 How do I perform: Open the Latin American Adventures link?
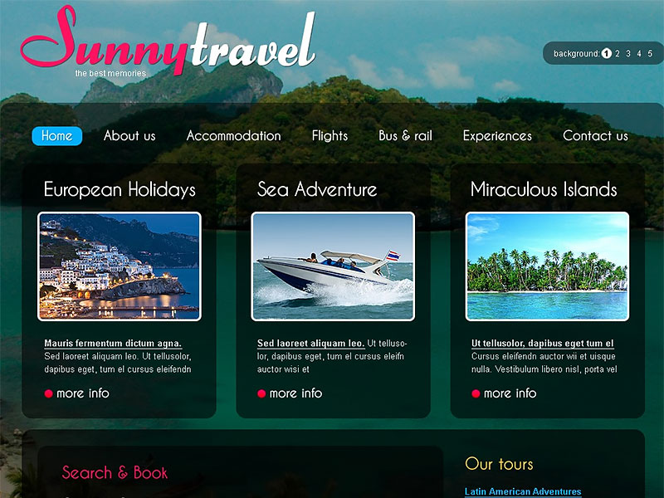(523, 491)
